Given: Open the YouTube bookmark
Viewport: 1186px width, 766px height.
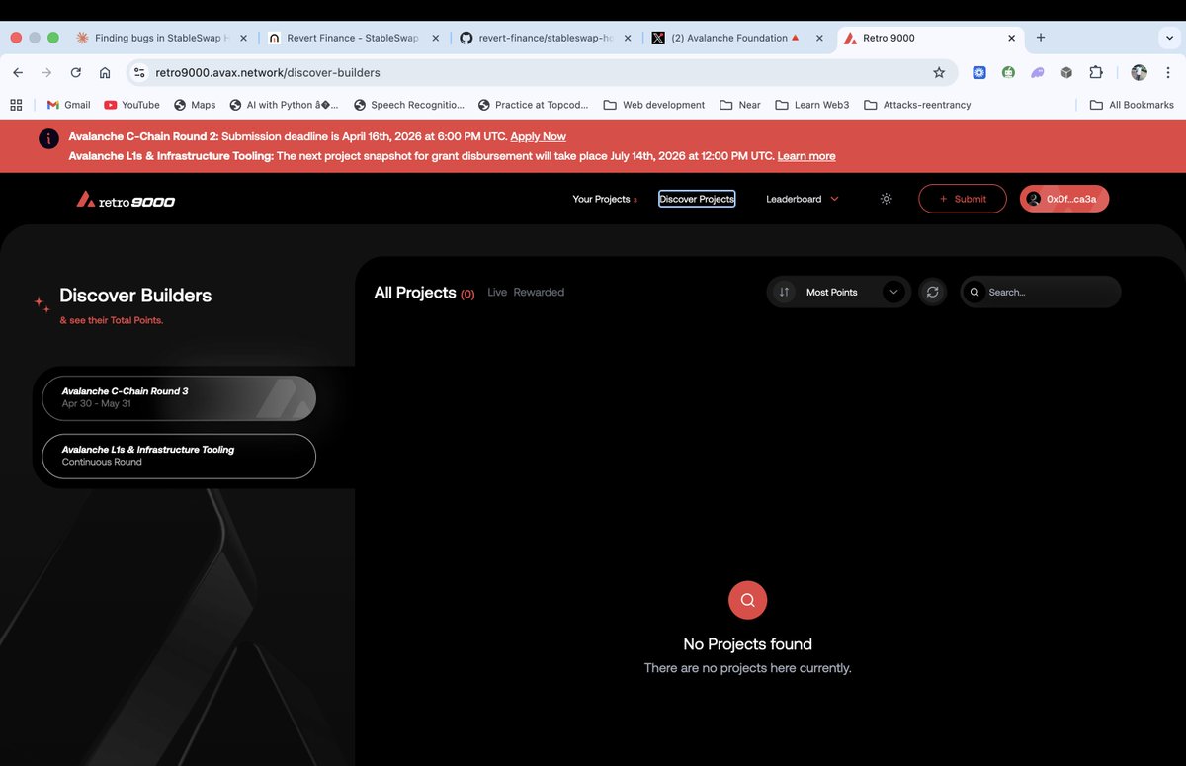Looking at the screenshot, I should coord(131,104).
